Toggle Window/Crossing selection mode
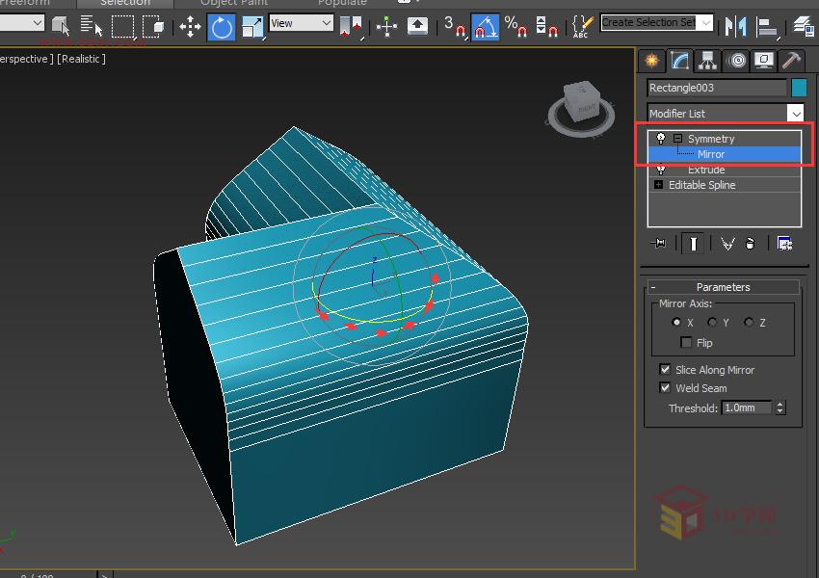 tap(153, 26)
